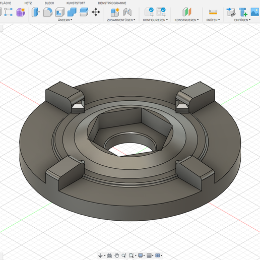Select the Combine bodies tool

click(x=72, y=12)
